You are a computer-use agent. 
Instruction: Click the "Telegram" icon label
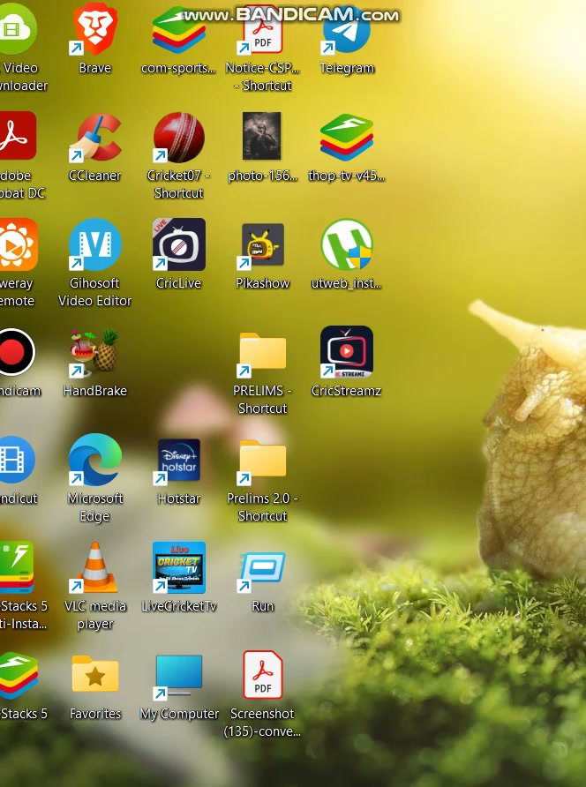[347, 68]
